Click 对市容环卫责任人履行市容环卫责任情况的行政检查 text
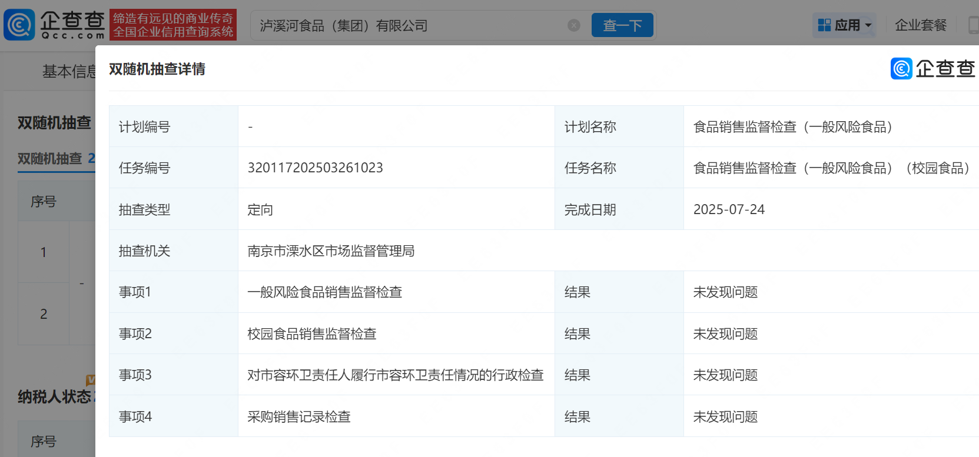Screen dimensions: 979x457 click(x=396, y=375)
